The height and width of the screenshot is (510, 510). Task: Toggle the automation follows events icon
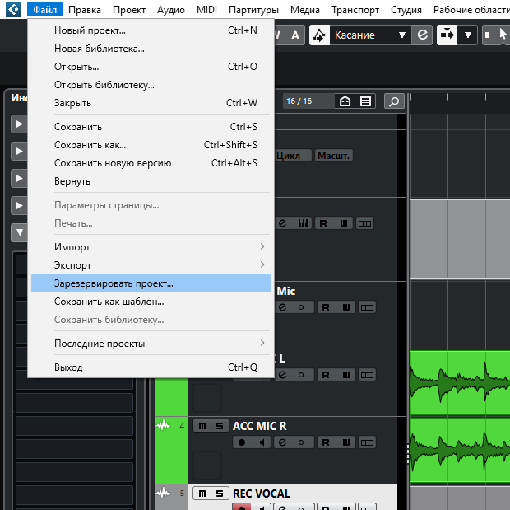coord(319,35)
